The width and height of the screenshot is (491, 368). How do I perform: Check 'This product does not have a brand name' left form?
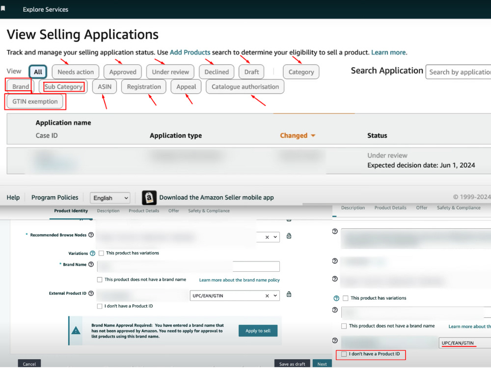click(x=100, y=280)
